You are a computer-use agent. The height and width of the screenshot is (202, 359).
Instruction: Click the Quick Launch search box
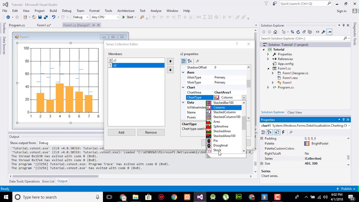point(303,4)
